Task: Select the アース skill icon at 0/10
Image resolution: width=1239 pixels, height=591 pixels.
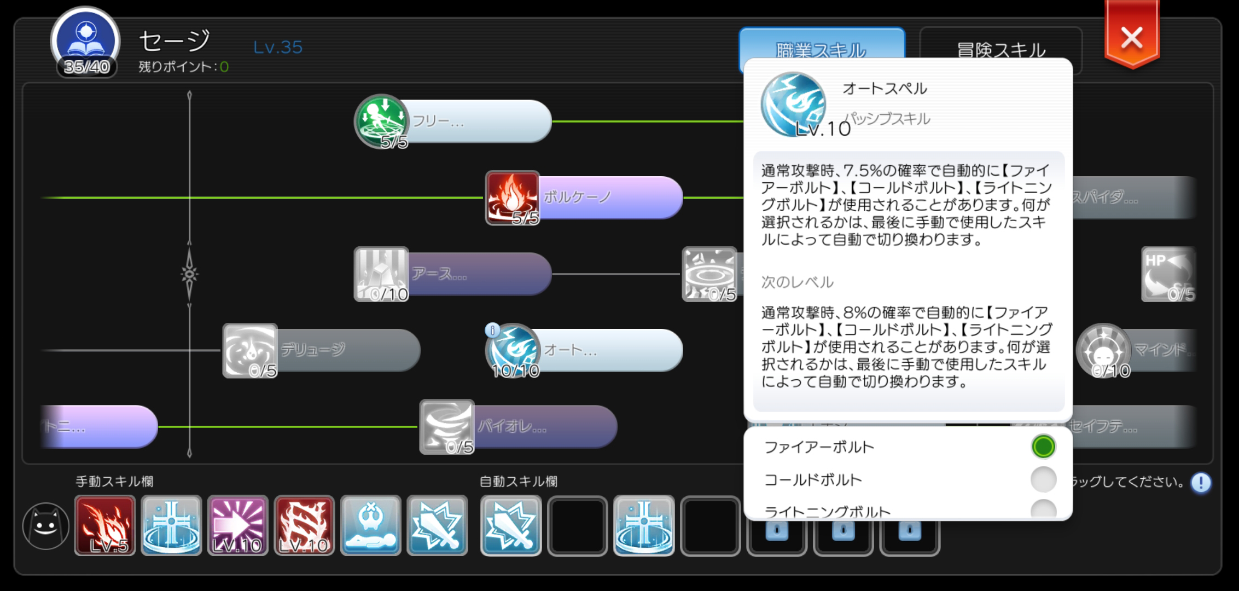Action: point(381,274)
